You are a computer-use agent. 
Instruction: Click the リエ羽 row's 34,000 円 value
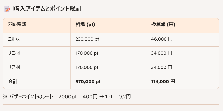(x=162, y=53)
